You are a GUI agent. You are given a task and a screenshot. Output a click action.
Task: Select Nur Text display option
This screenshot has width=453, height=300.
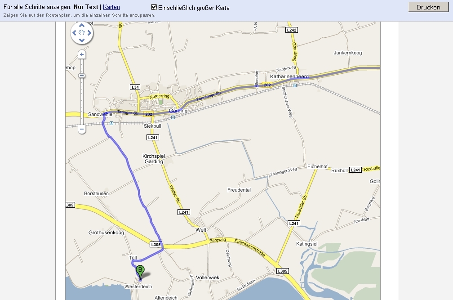point(86,7)
